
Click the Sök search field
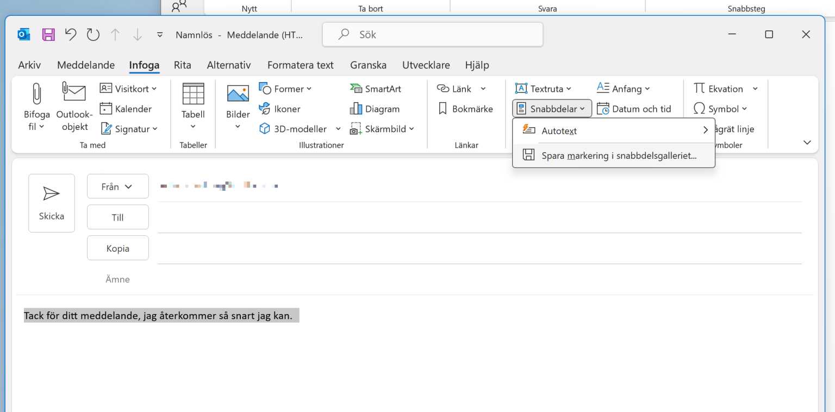point(432,34)
